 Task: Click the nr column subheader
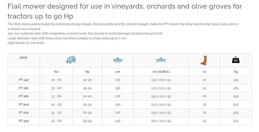coord(204,72)
